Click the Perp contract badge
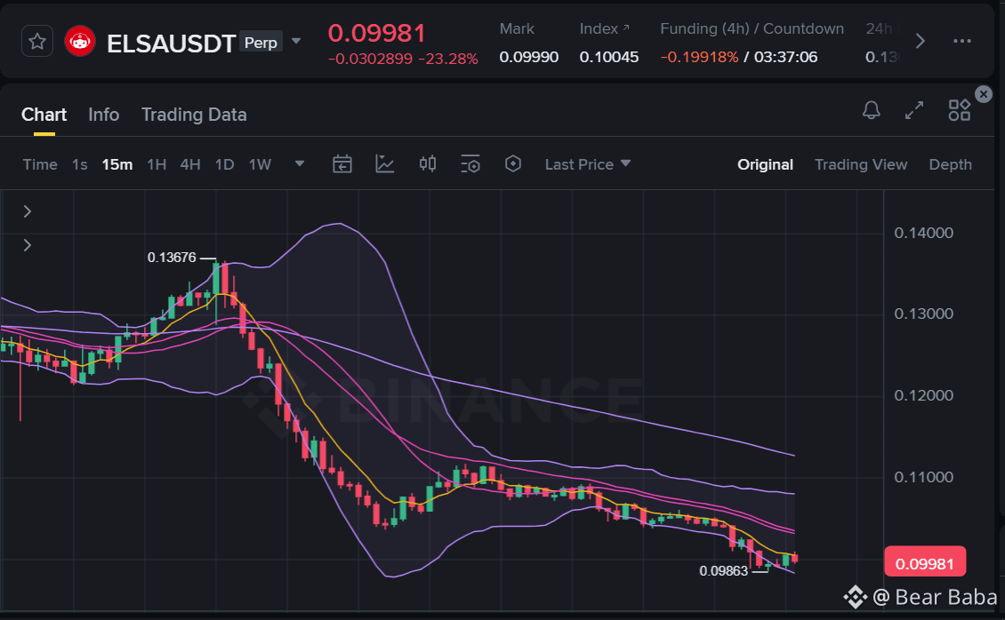This screenshot has width=1005, height=620. (x=261, y=43)
